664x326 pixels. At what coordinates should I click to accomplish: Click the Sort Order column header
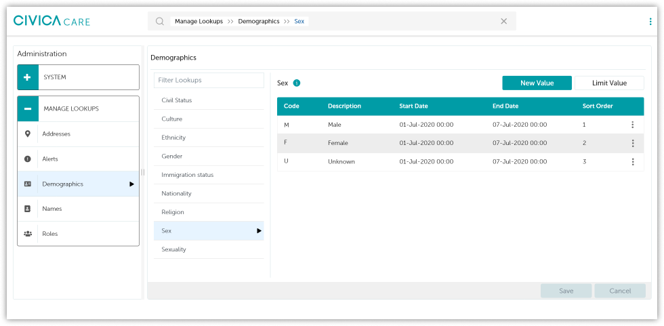pyautogui.click(x=598, y=106)
